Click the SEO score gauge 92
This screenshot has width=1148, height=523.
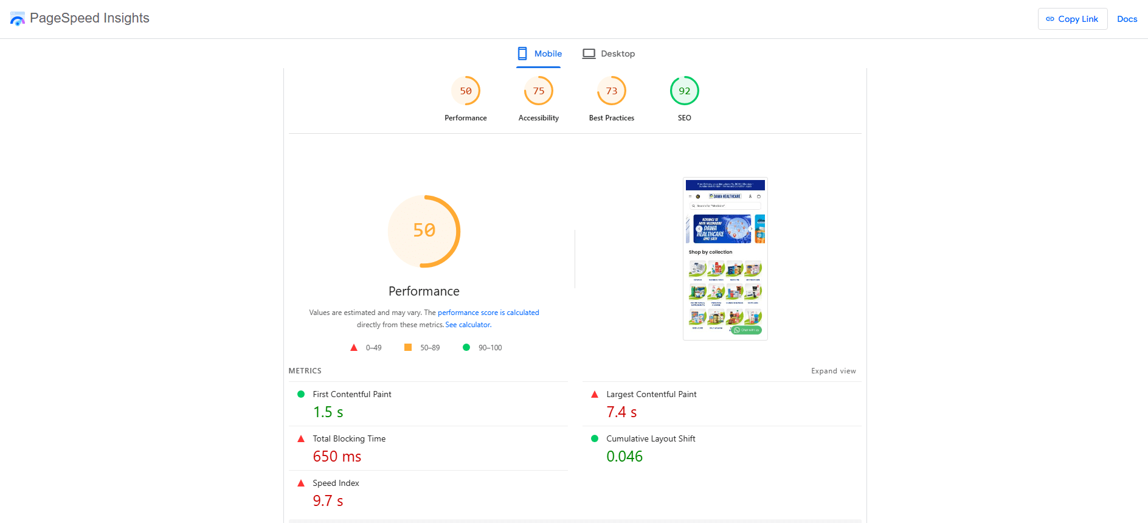684,91
